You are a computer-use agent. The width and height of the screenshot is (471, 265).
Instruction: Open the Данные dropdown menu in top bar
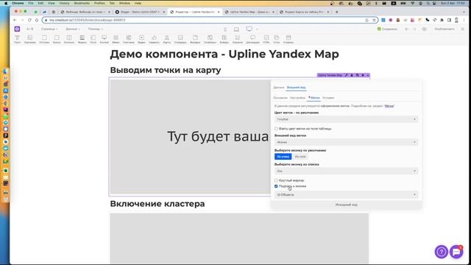click(x=73, y=29)
